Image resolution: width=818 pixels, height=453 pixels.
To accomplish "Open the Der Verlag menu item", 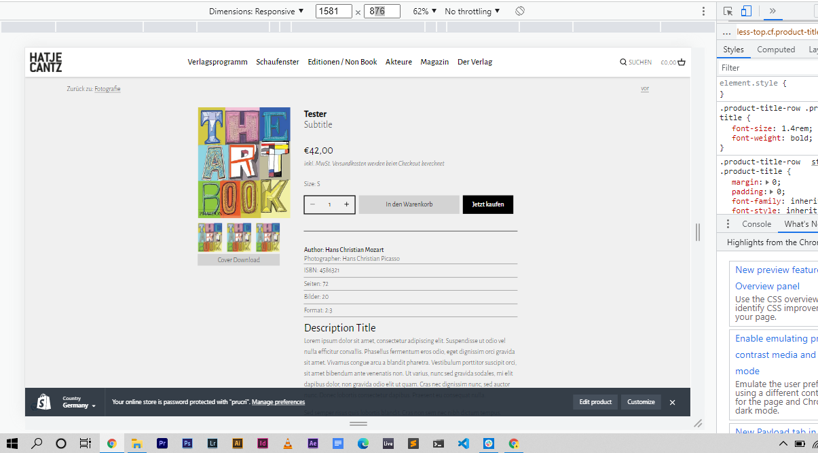I will click(x=475, y=62).
